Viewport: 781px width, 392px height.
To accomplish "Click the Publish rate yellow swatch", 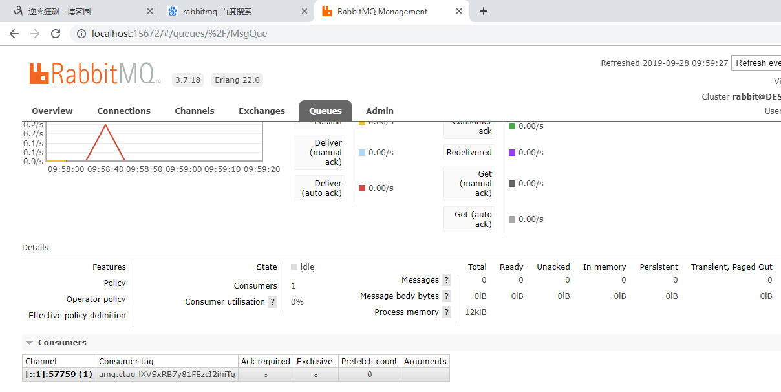I will 362,122.
